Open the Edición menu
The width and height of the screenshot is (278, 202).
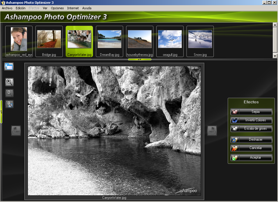pos(21,8)
